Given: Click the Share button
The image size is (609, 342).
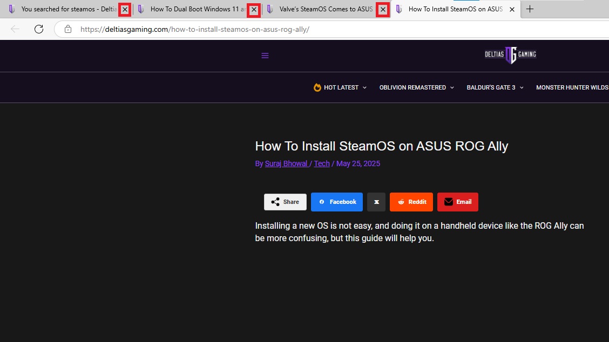Looking at the screenshot, I should coord(285,202).
